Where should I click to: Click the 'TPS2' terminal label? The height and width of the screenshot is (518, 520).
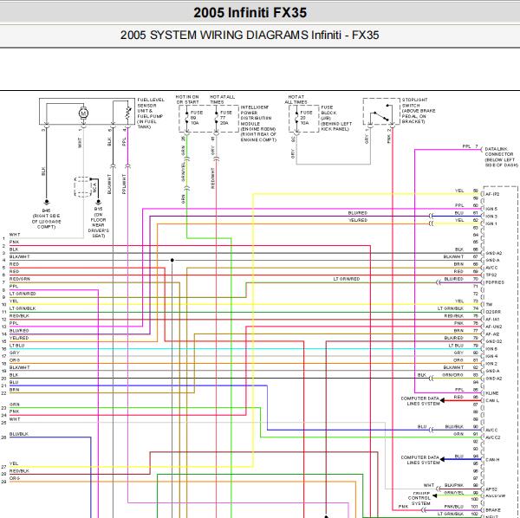491,275
